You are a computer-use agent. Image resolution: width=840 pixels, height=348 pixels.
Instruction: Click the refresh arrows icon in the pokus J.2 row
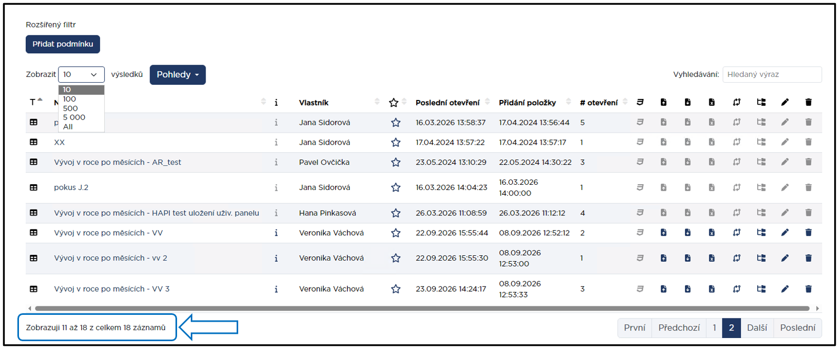coord(737,187)
